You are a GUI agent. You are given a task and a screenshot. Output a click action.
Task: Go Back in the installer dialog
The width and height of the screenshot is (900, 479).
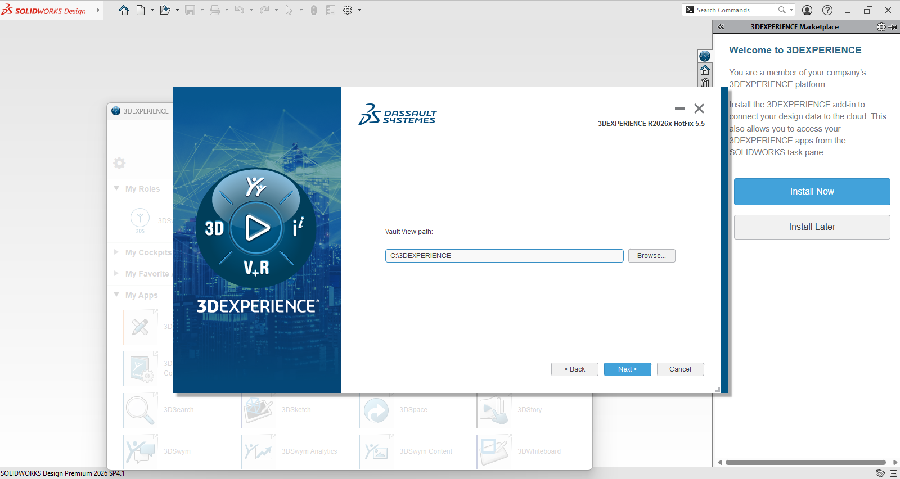point(575,369)
